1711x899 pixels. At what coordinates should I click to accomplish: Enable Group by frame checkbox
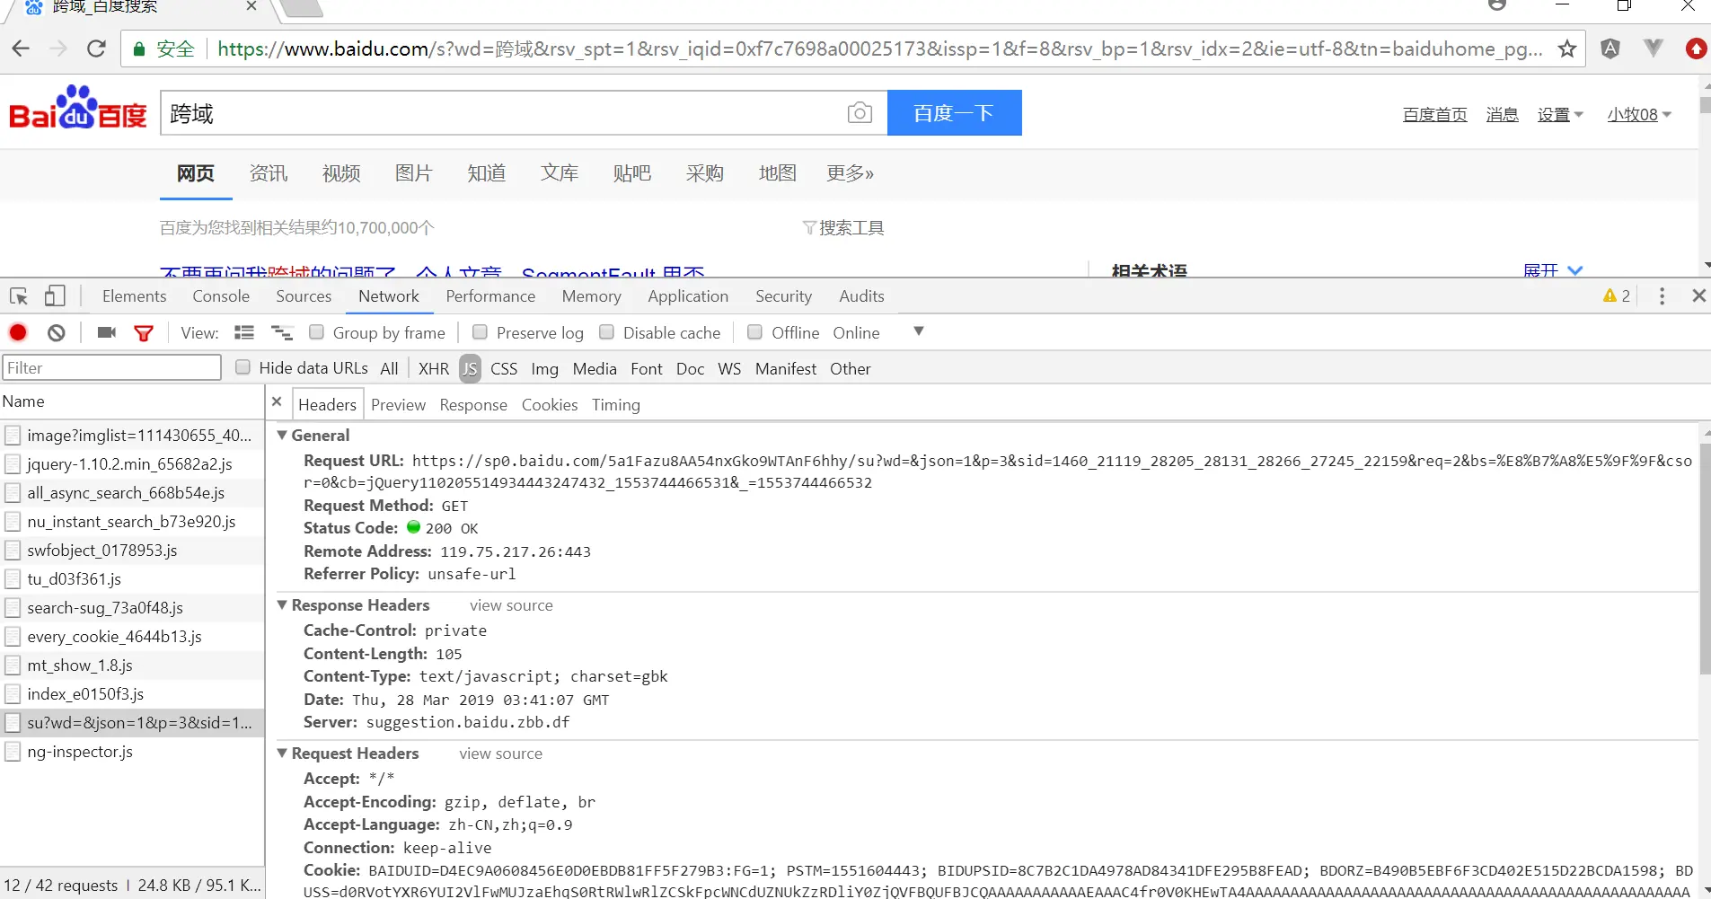(x=316, y=332)
